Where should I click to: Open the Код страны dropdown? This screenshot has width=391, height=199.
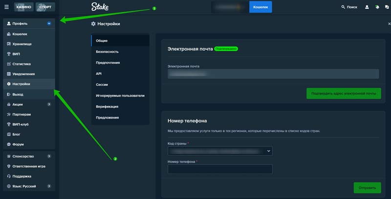coord(219,151)
